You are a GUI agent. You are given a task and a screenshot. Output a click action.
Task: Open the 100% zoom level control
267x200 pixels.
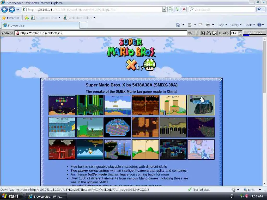point(249,190)
